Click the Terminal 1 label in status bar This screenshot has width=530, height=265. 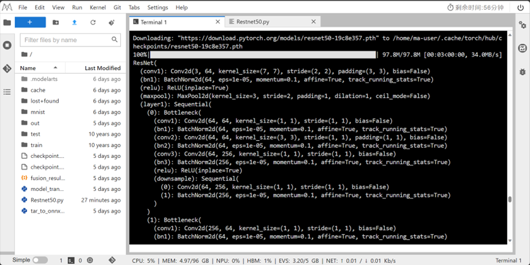point(509,260)
